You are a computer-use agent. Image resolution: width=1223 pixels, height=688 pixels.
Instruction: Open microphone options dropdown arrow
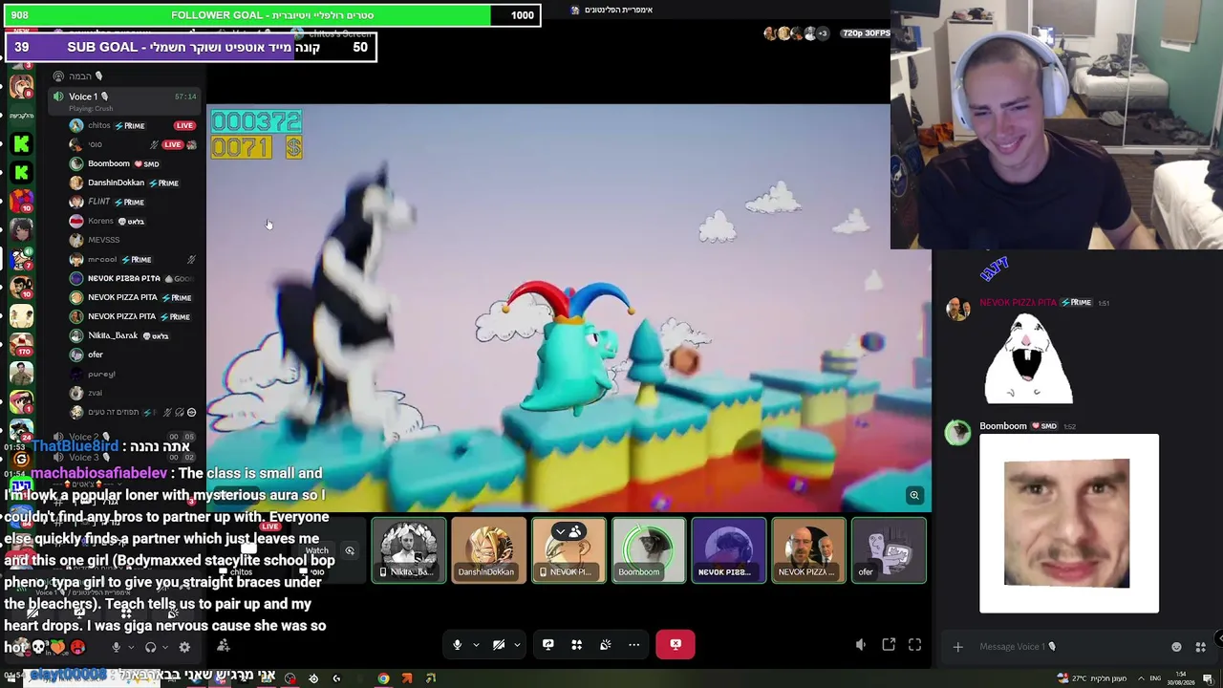[x=476, y=645]
